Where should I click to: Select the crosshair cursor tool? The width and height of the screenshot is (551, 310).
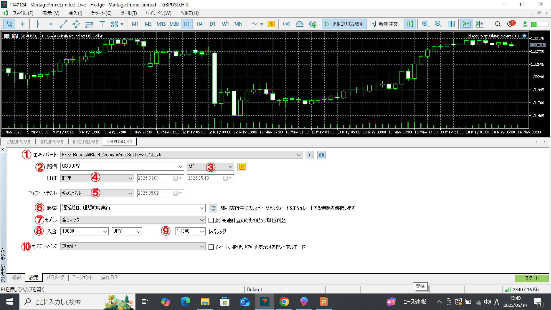tap(22, 24)
